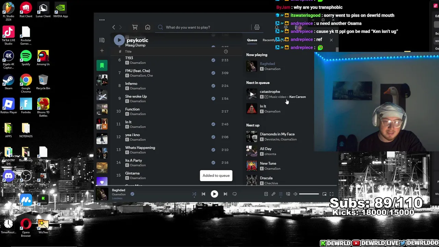Select the track yea i kno
The image size is (439, 247).
tap(132, 135)
